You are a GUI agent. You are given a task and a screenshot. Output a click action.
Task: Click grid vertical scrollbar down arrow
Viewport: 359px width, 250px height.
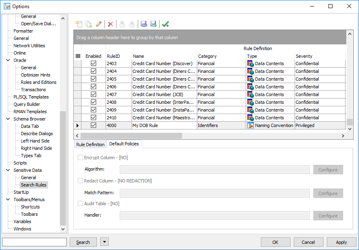pyautogui.click(x=350, y=129)
